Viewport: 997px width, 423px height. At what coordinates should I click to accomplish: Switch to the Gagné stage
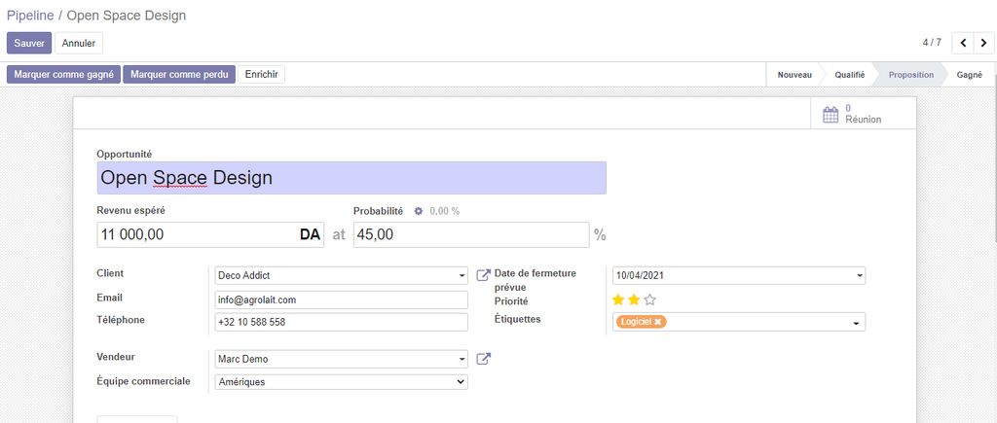coord(969,75)
